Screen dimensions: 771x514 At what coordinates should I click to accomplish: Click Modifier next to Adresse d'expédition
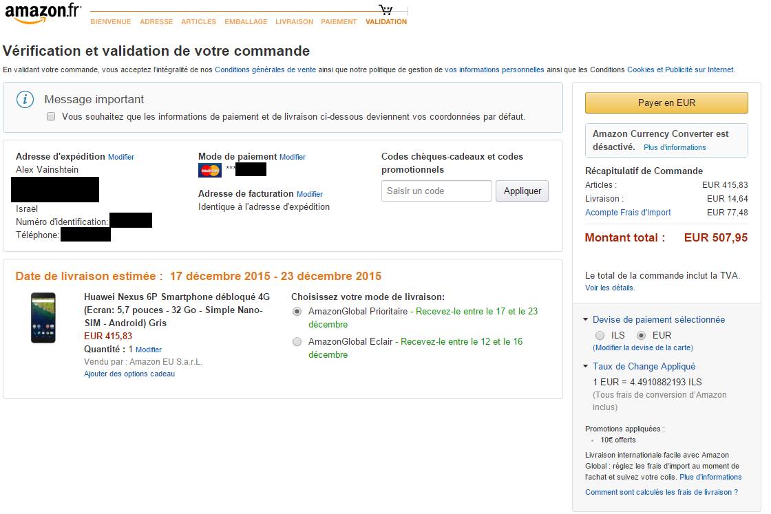(121, 157)
